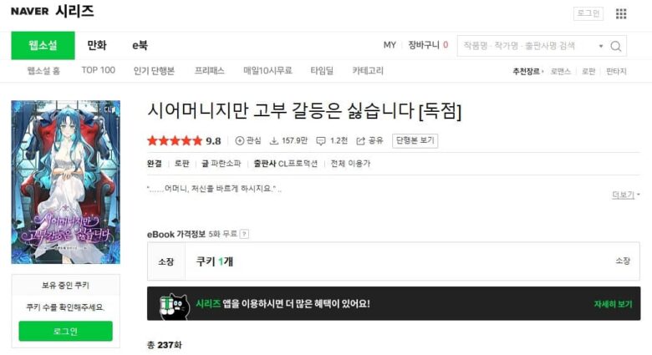Switch to the 만화 tab

(x=97, y=45)
